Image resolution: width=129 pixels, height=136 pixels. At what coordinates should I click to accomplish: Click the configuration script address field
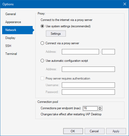[88, 69]
